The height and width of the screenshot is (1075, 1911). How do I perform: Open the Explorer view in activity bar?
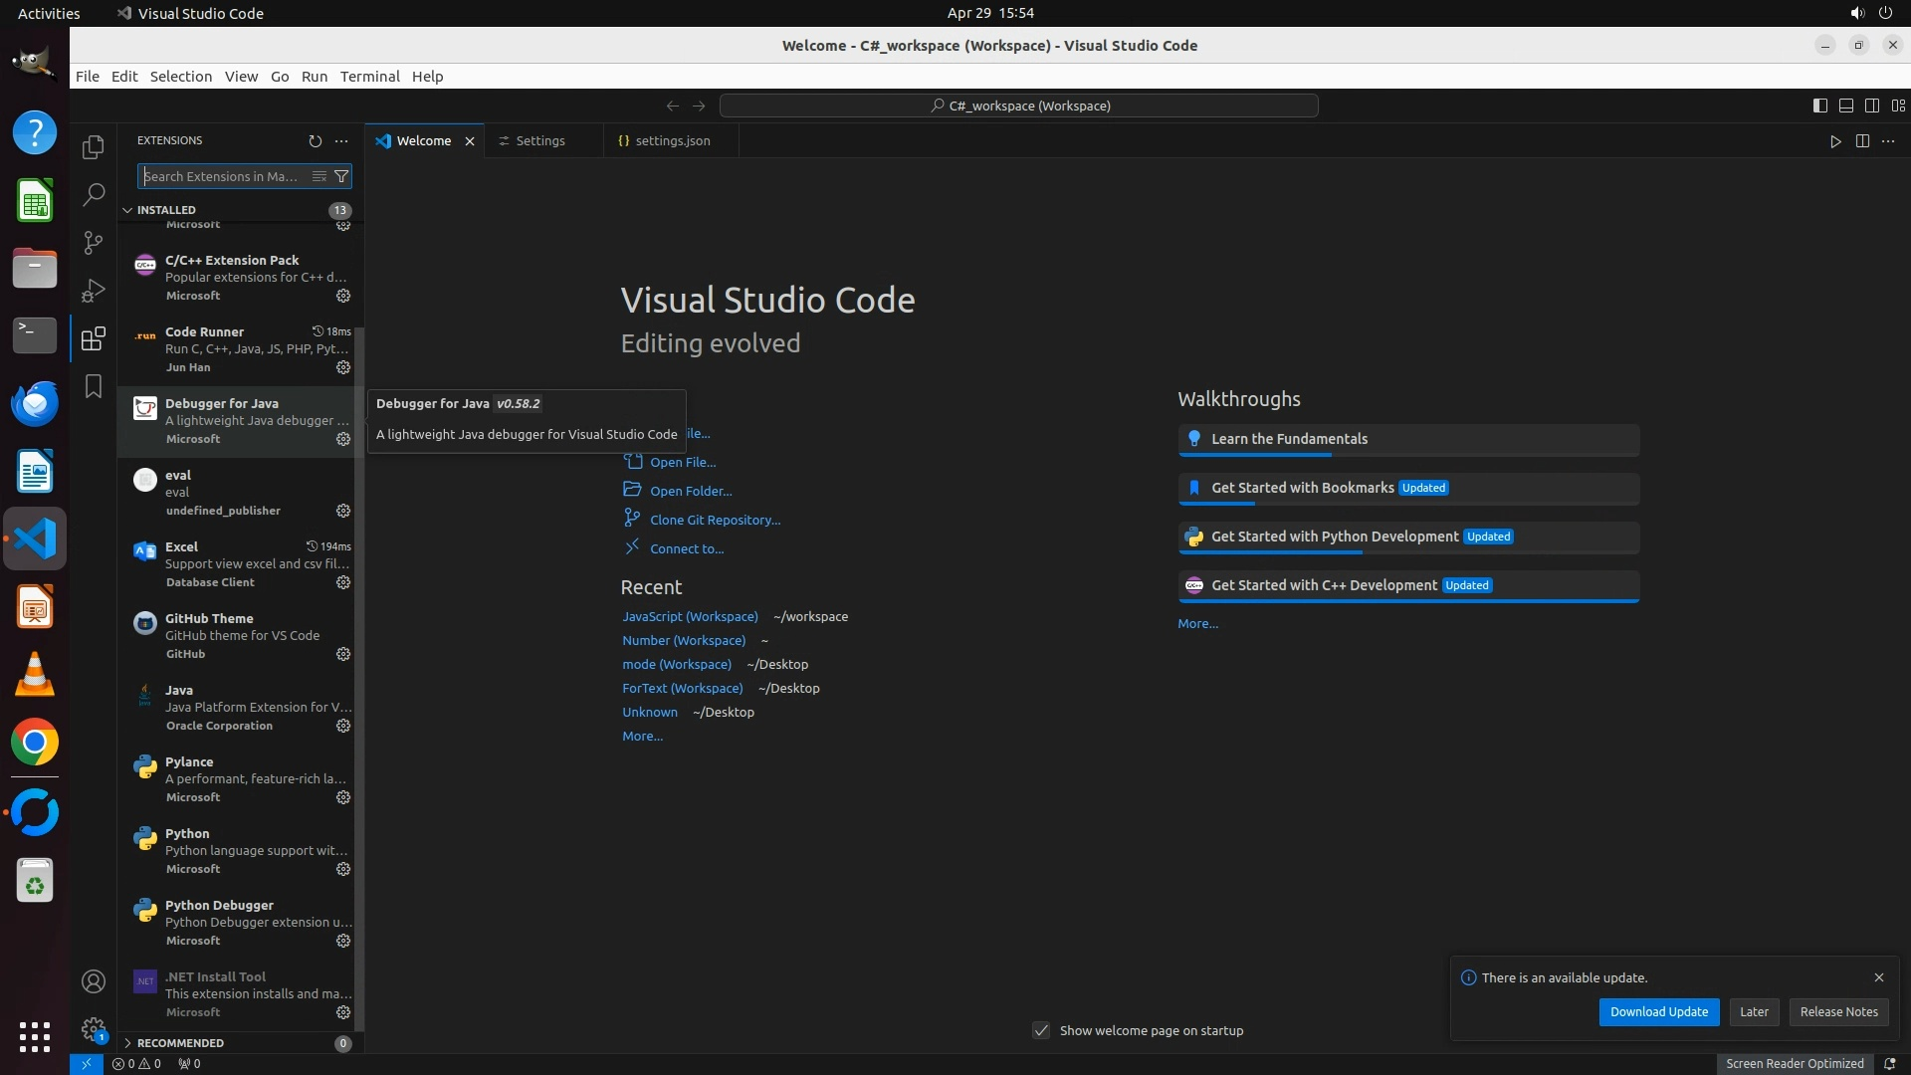[x=94, y=147]
